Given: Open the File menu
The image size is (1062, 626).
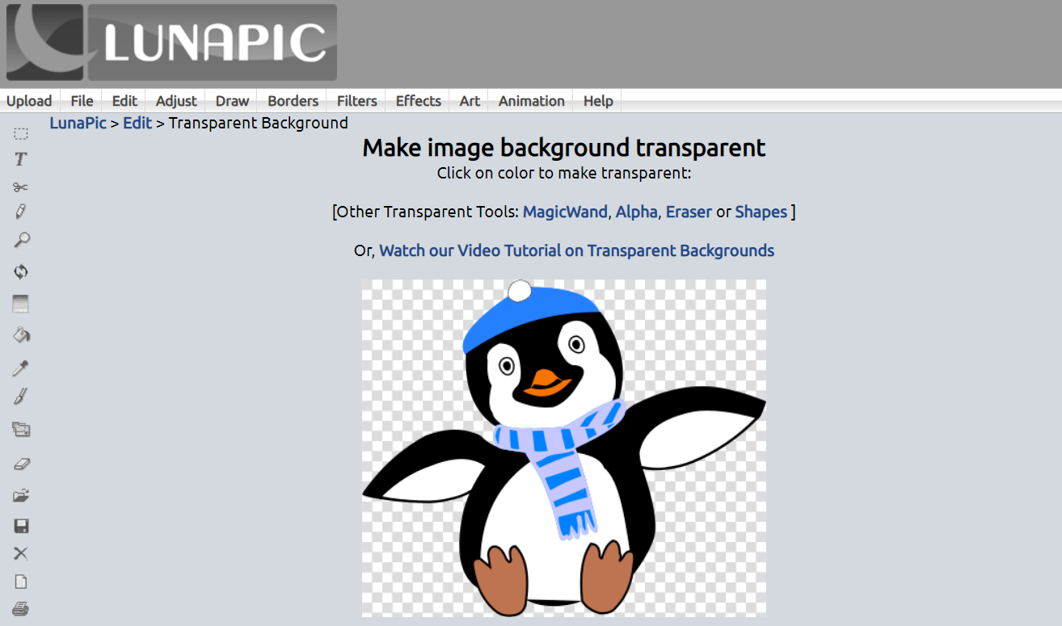Looking at the screenshot, I should click(82, 101).
